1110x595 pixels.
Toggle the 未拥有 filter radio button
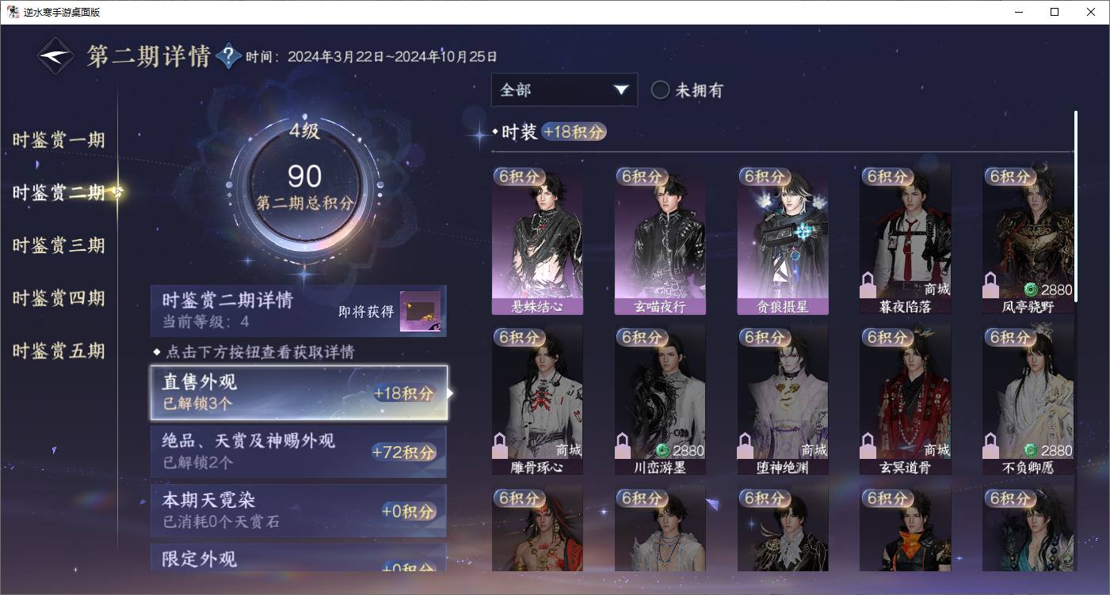(660, 90)
